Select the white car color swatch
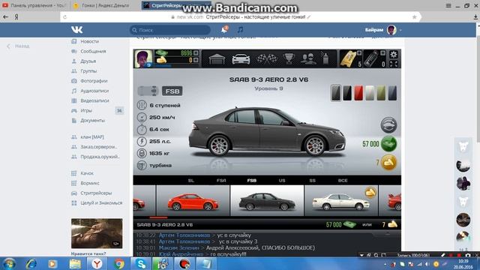Viewport: 480px width, 270px height. coord(370,93)
